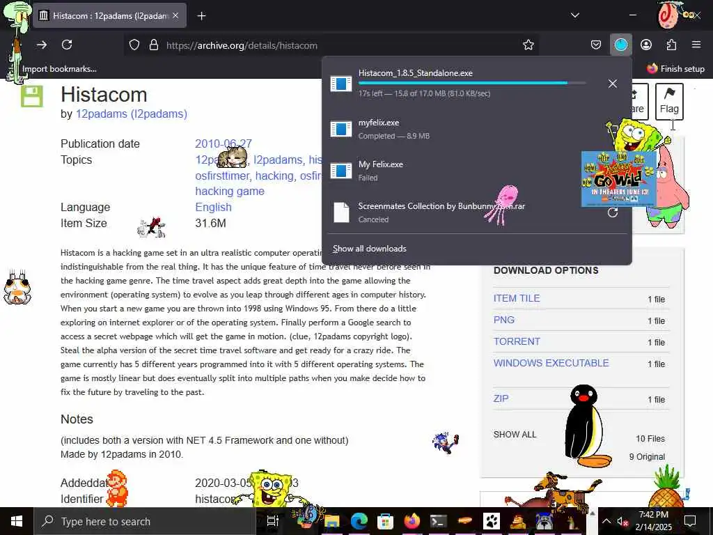Close the Histacom browser tab

175,16
